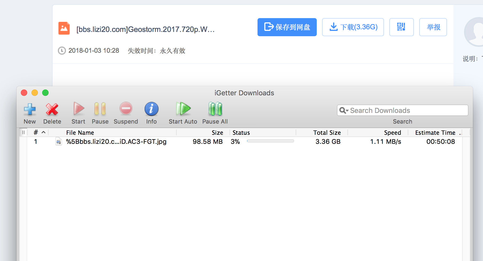Click the 下载(3.36G) download button
This screenshot has height=261, width=483.
tap(353, 27)
